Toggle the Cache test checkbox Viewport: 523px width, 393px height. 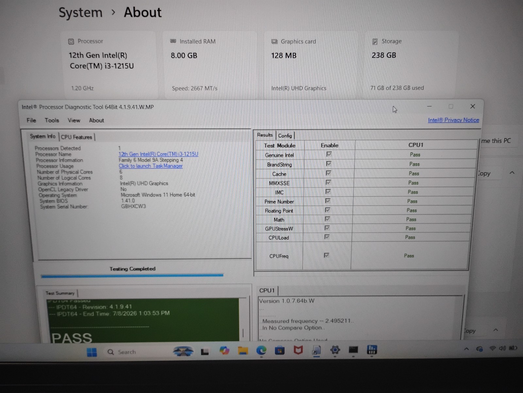click(x=328, y=173)
